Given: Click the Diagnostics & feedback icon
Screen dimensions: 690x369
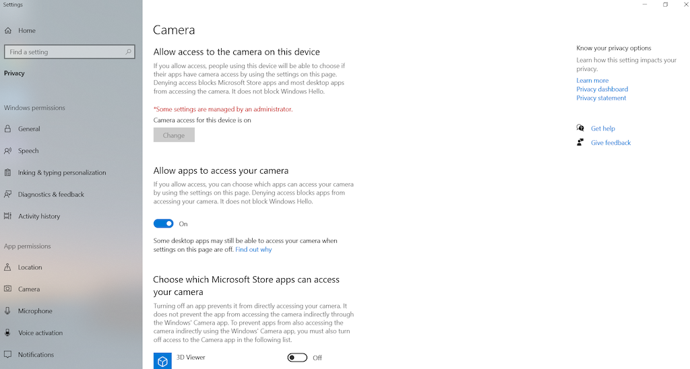Looking at the screenshot, I should 8,194.
